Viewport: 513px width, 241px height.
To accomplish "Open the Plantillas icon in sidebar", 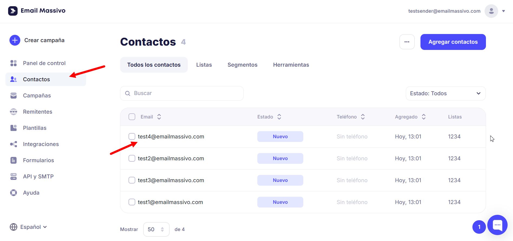I will coord(14,128).
